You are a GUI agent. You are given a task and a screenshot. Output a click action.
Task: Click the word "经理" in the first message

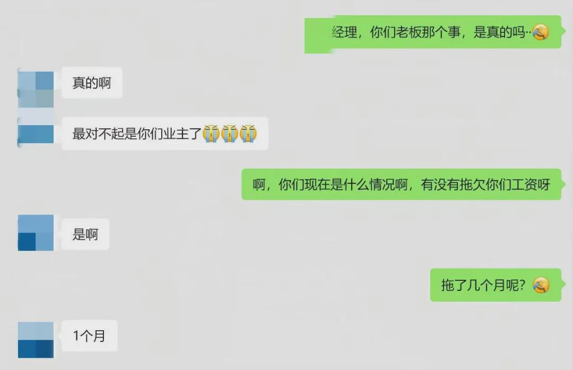(345, 32)
